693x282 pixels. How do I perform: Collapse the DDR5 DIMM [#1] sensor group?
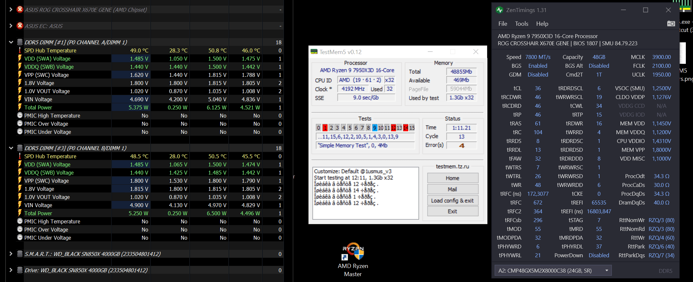11,42
